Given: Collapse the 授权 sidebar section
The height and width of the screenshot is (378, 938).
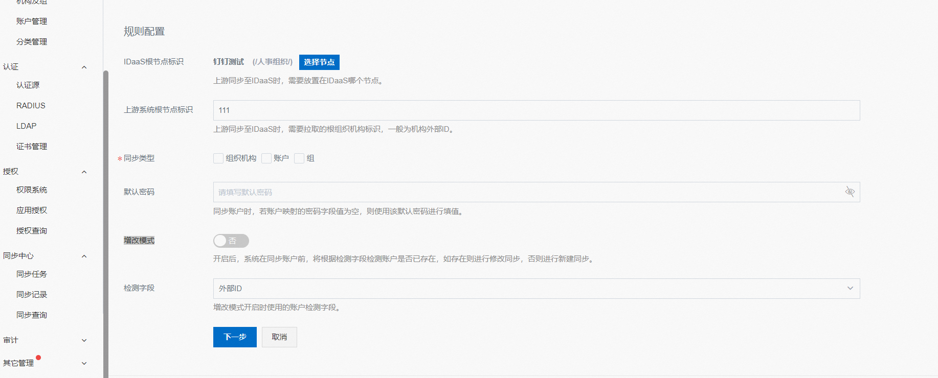Looking at the screenshot, I should coord(84,172).
